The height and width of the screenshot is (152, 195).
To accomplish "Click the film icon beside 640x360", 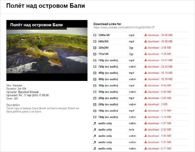I will (x=95, y=41).
